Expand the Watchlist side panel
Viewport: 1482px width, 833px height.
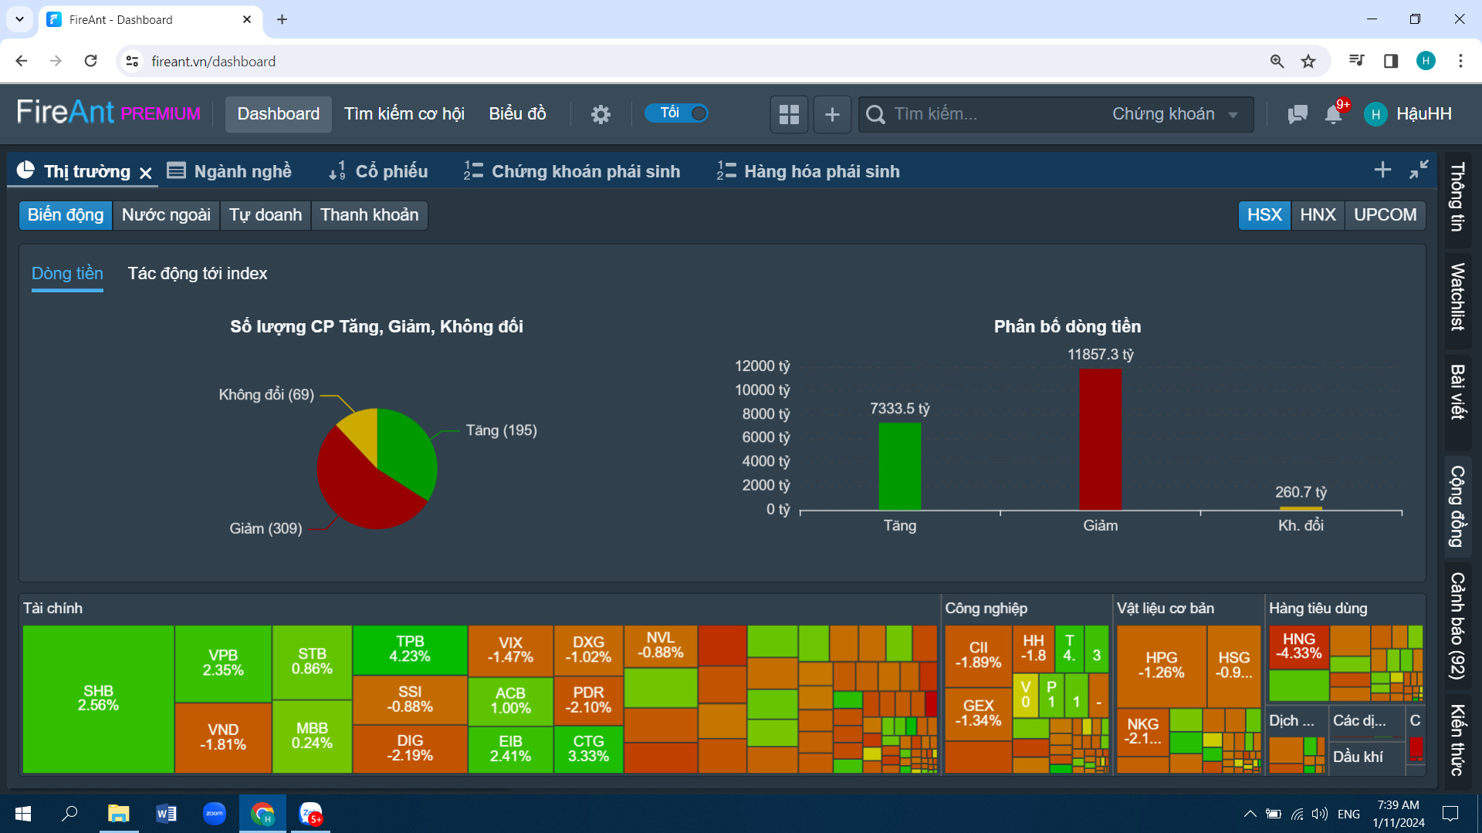[1457, 297]
